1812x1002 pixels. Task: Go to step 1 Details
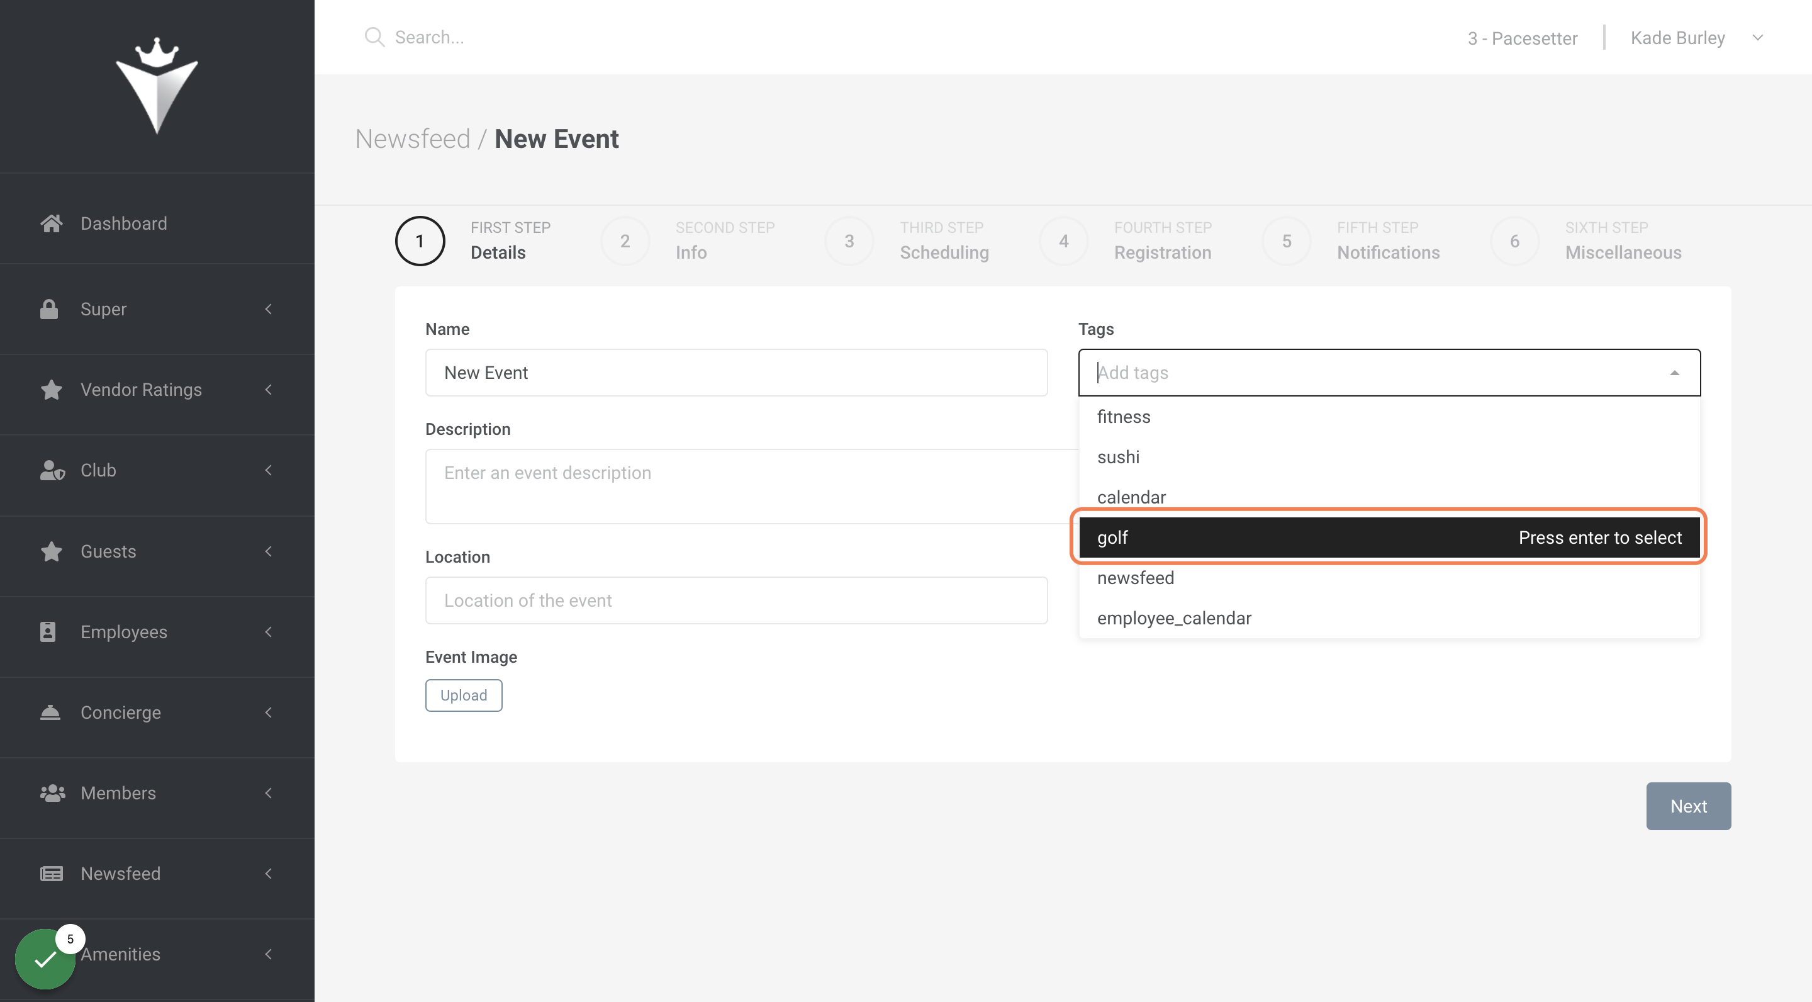point(473,240)
